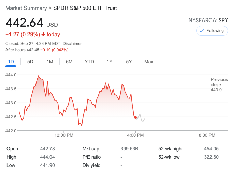Click the Market Summary breadcrumb
The height and width of the screenshot is (171, 232).
[26, 8]
